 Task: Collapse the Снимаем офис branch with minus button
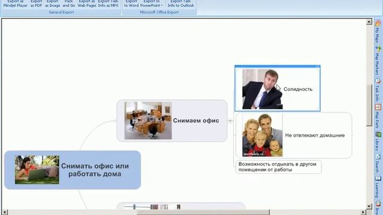point(230,121)
